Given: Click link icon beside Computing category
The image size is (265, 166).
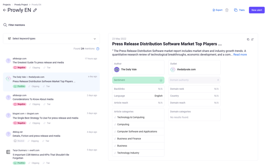Looking at the screenshot, I should 115,124.
